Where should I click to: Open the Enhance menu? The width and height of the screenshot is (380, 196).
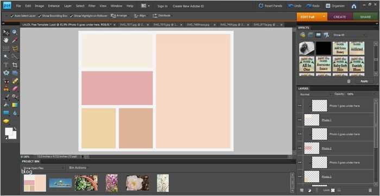54,6
